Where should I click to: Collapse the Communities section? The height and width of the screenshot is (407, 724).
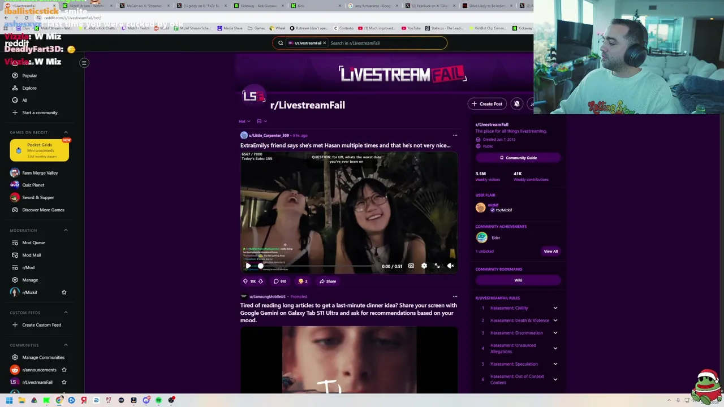[x=66, y=345]
